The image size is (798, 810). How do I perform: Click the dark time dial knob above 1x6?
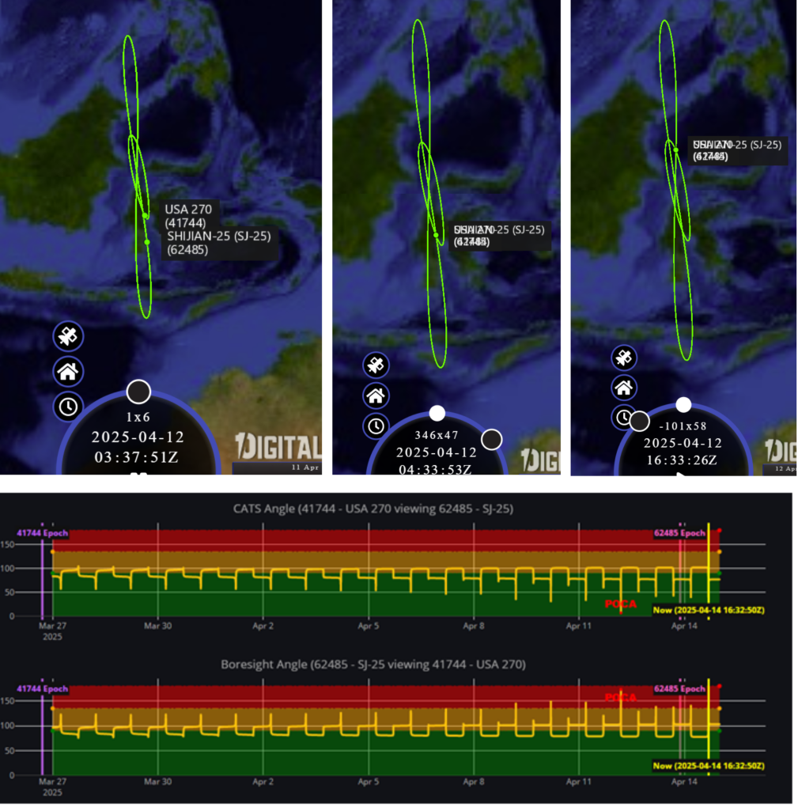(x=138, y=391)
